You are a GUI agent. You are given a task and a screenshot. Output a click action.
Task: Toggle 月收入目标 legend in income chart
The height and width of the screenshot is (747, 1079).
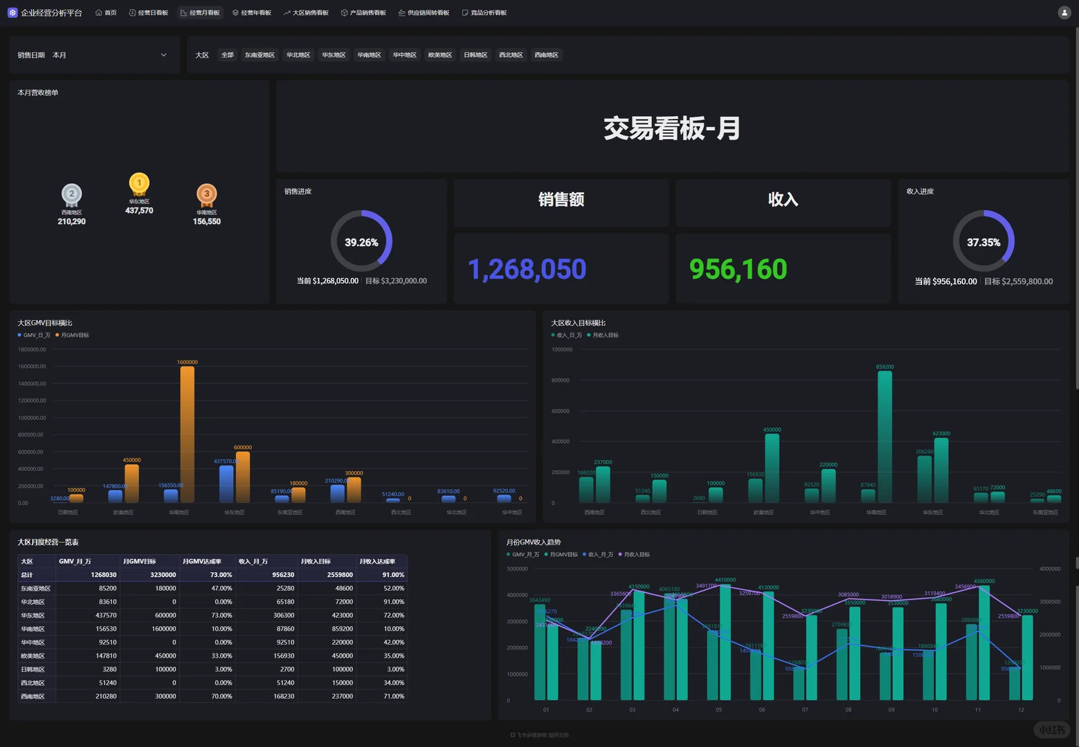coord(603,335)
